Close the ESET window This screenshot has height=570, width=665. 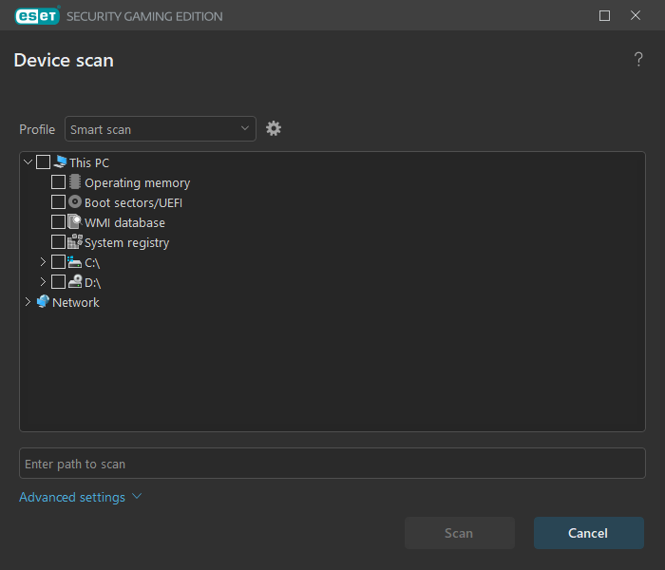pyautogui.click(x=636, y=16)
